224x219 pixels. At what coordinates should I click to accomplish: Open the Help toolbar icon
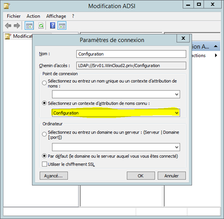click(x=52, y=26)
